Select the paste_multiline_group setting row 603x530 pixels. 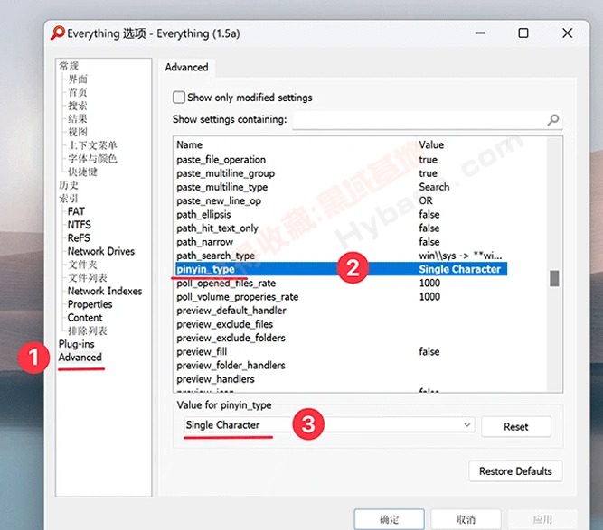[342, 173]
